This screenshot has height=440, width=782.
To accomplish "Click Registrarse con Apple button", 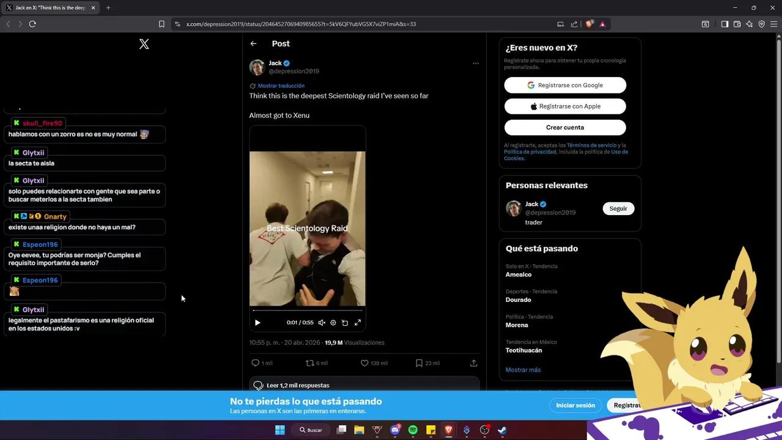I will (x=565, y=106).
